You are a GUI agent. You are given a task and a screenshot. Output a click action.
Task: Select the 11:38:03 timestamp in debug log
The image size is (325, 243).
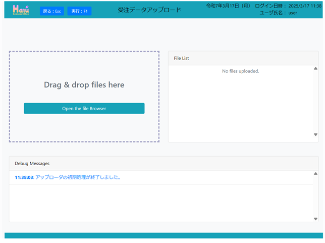coord(24,177)
